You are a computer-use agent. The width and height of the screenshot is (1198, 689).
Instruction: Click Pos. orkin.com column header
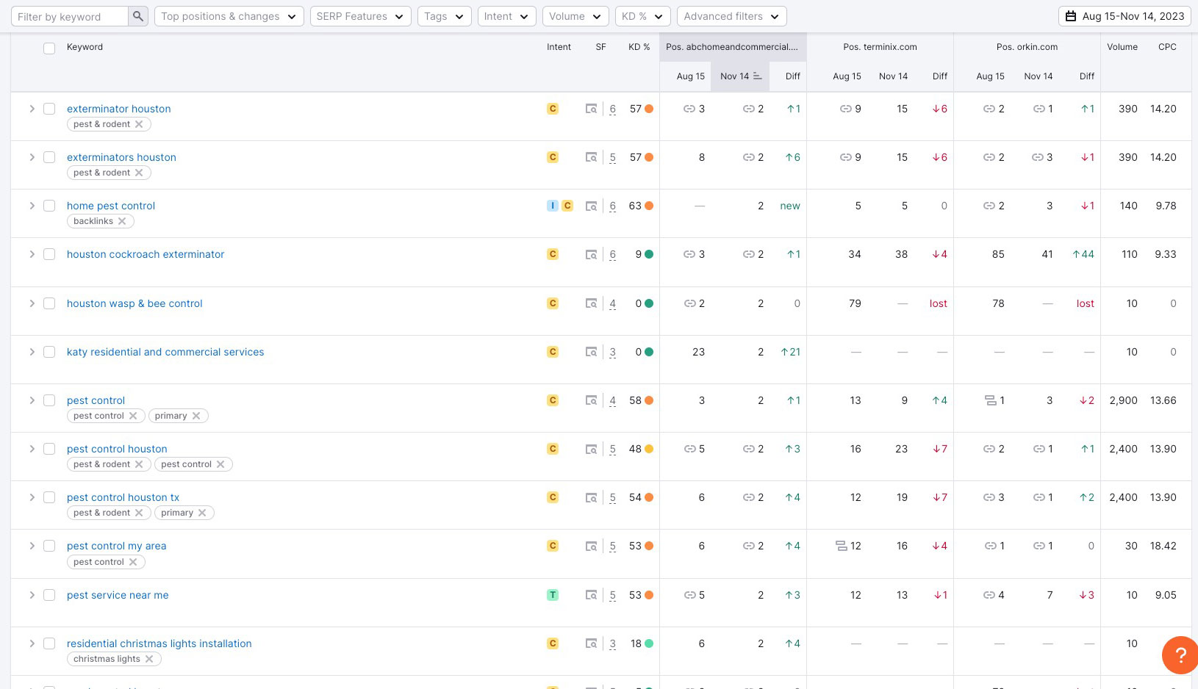pyautogui.click(x=1027, y=47)
